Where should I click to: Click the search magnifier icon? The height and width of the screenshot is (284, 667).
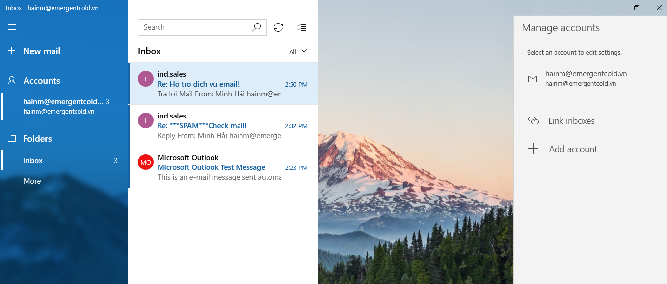pos(256,27)
